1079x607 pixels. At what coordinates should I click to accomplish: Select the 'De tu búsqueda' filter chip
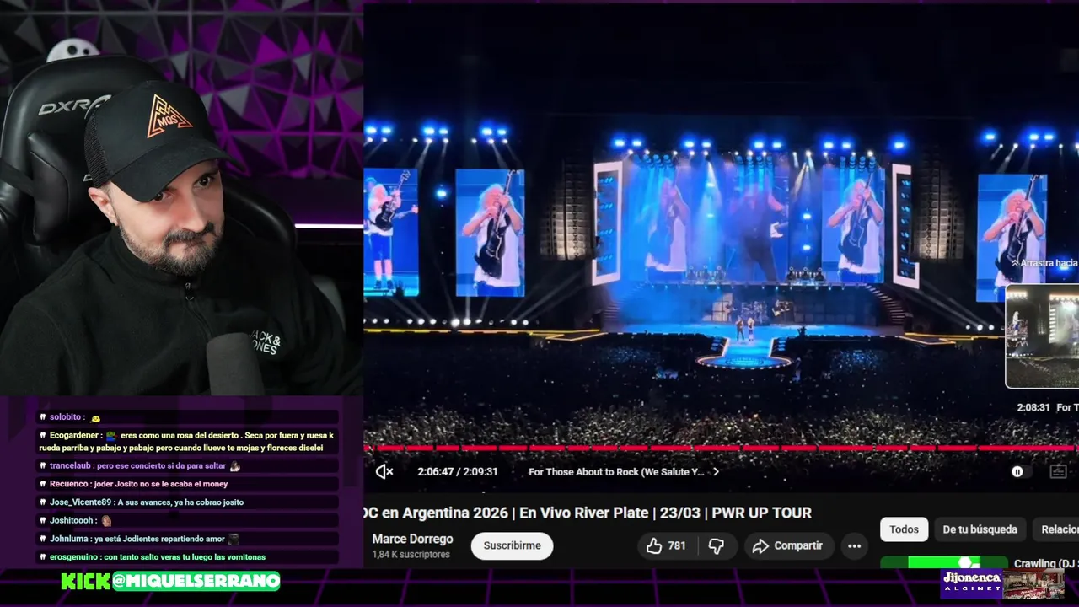(980, 529)
